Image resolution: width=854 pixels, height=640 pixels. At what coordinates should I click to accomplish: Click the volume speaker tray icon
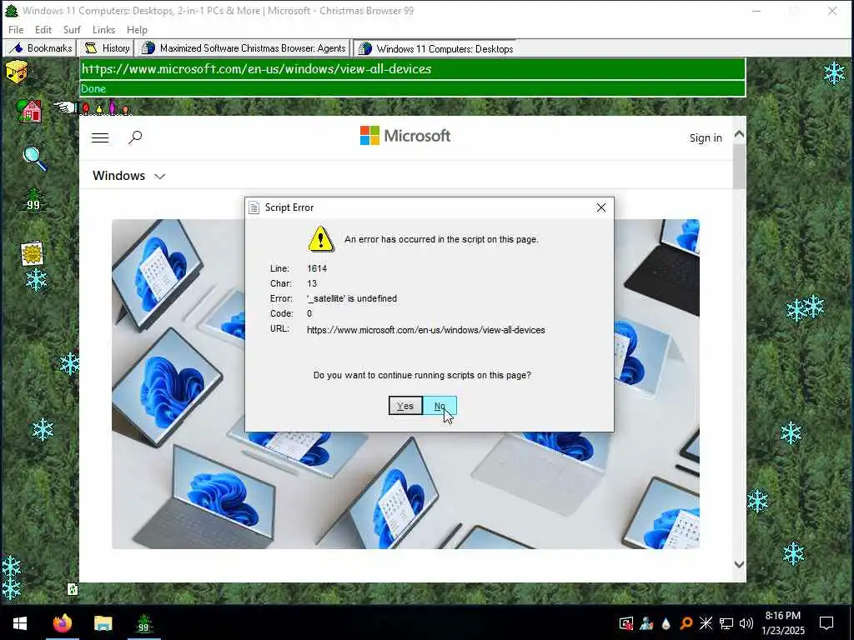(746, 623)
